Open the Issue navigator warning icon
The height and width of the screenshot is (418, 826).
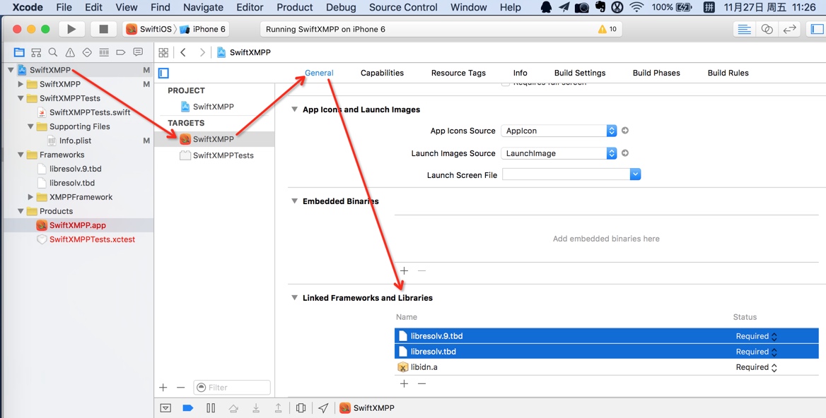tap(70, 52)
